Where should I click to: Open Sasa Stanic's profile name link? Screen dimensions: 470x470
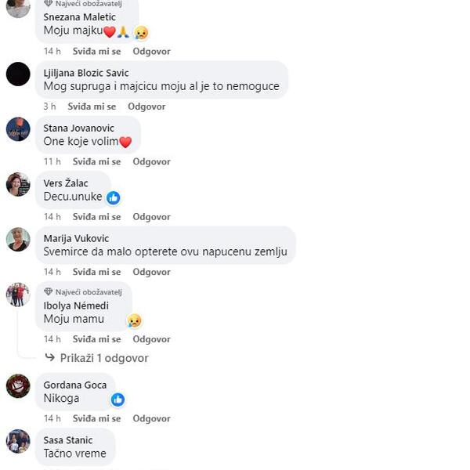[68, 440]
